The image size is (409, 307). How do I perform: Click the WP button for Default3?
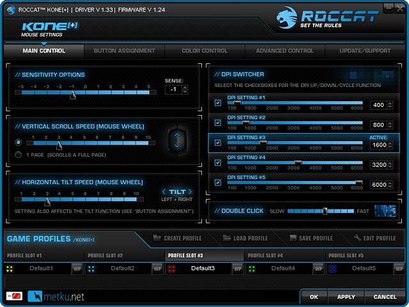[x=237, y=269]
